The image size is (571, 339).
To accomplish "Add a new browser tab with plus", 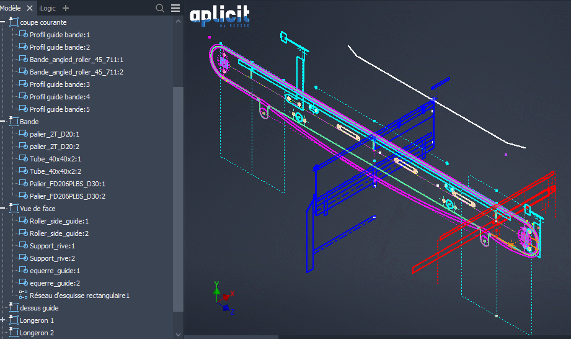I will pyautogui.click(x=66, y=8).
